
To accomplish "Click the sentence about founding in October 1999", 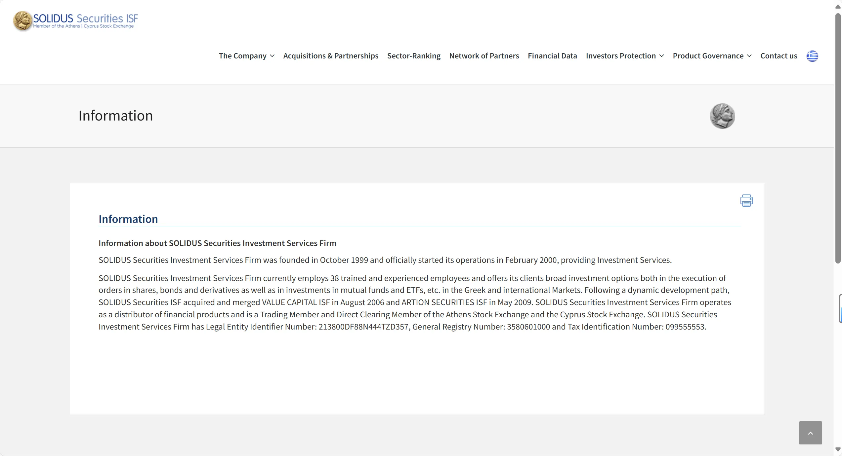I will pos(385,260).
